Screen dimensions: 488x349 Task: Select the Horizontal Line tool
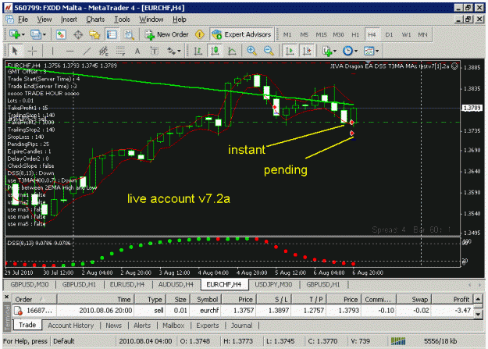69,51
